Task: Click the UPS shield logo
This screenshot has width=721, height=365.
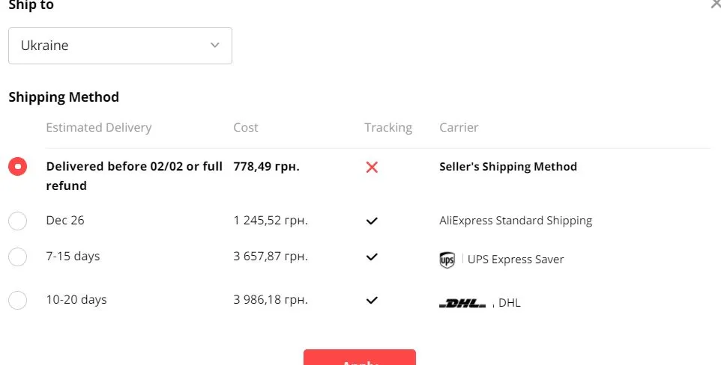Action: [447, 260]
